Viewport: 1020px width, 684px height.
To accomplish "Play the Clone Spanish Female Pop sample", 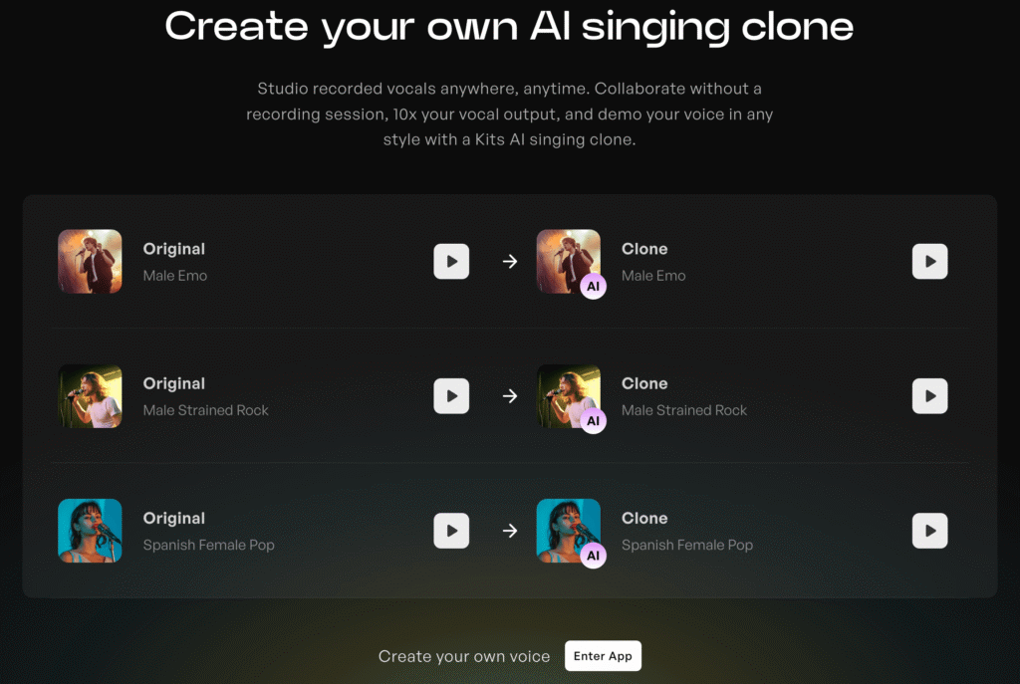I will (929, 531).
